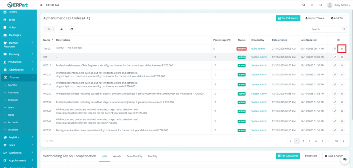Click the refresh table icon button
Viewport: 353px width, 168px height.
[x=71, y=29]
